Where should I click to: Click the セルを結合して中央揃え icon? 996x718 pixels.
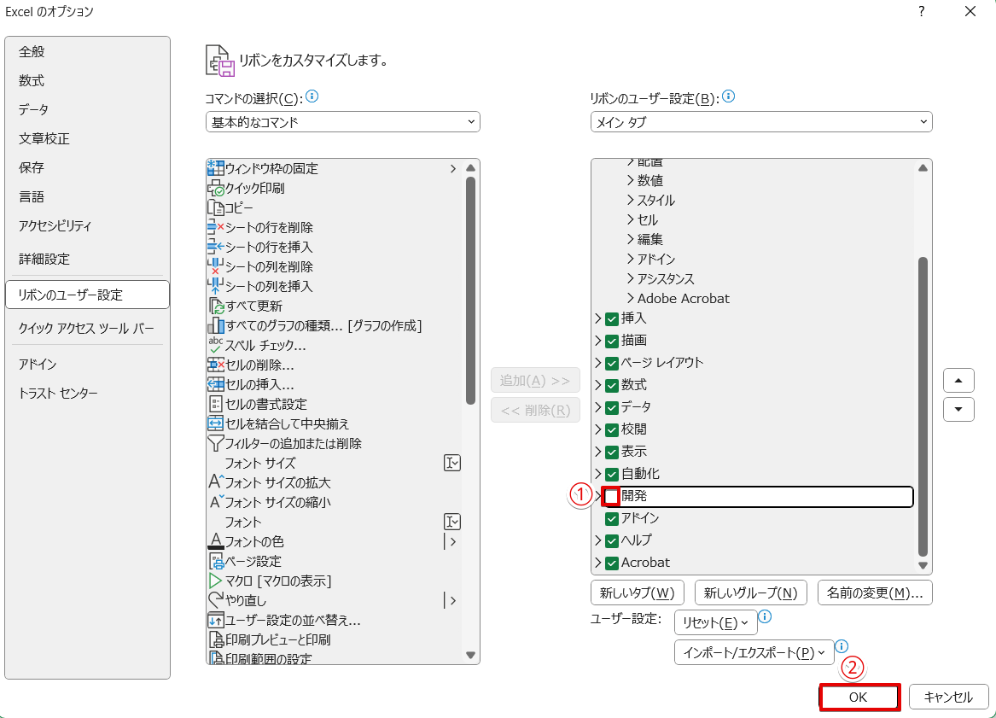pos(215,423)
